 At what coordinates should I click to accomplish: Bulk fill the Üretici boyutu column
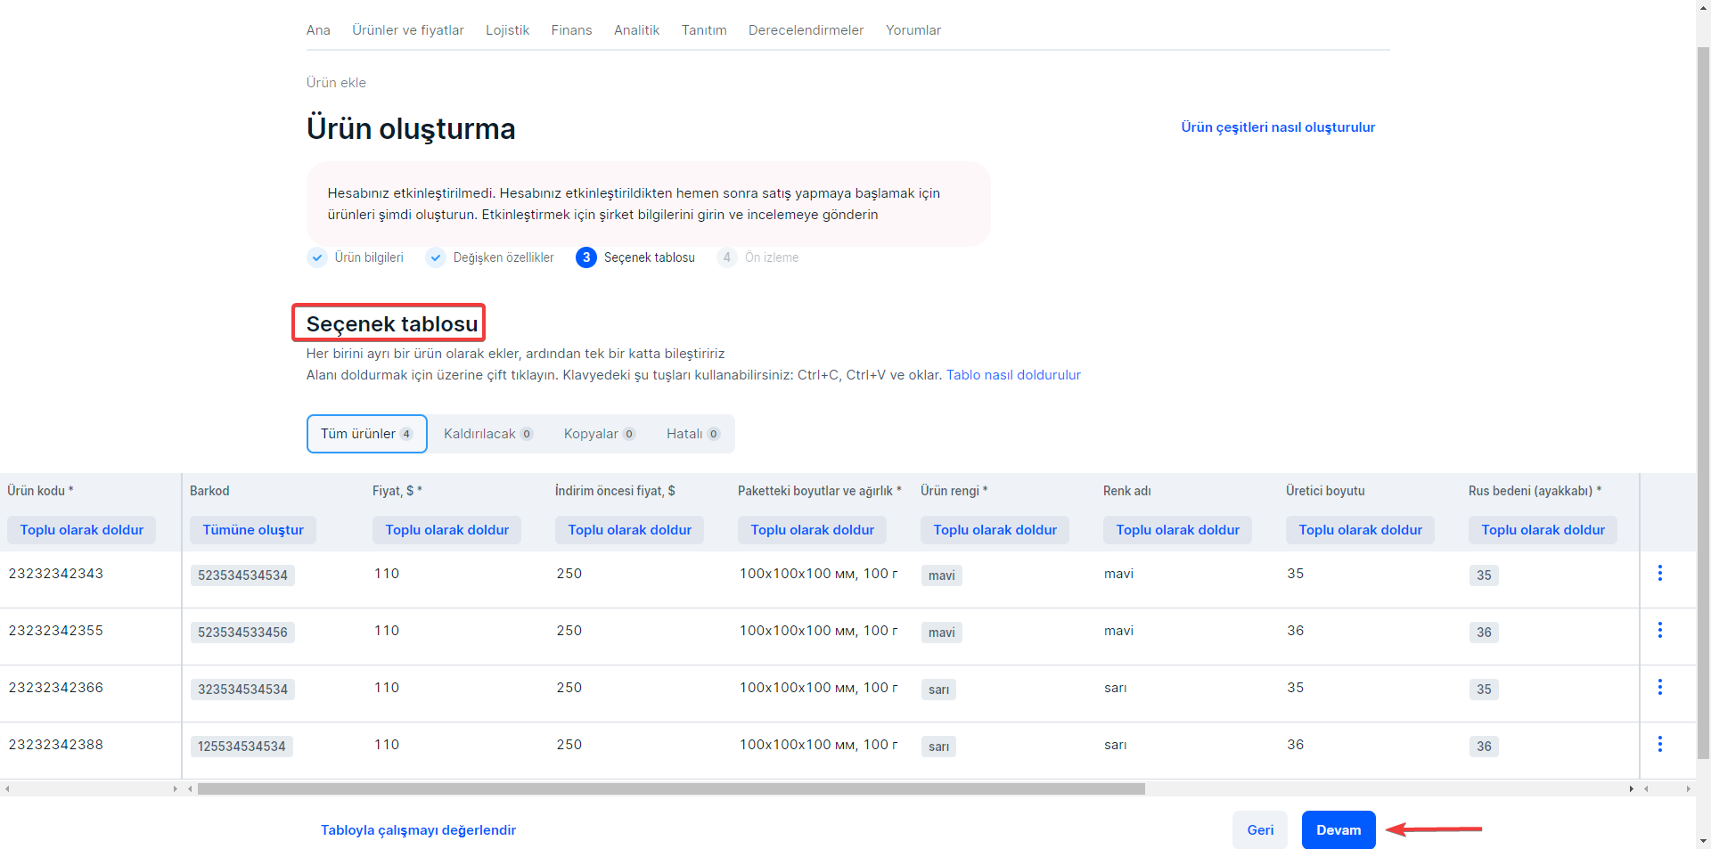pos(1361,530)
